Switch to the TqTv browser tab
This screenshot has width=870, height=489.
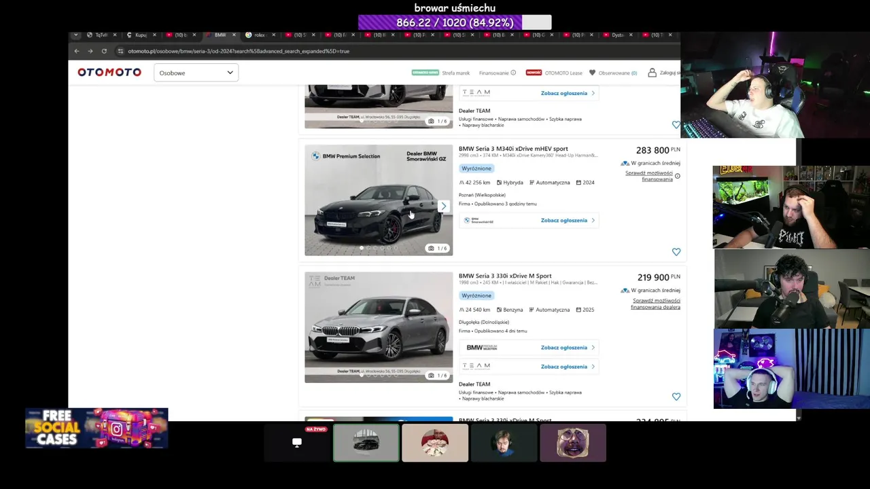[x=101, y=35]
